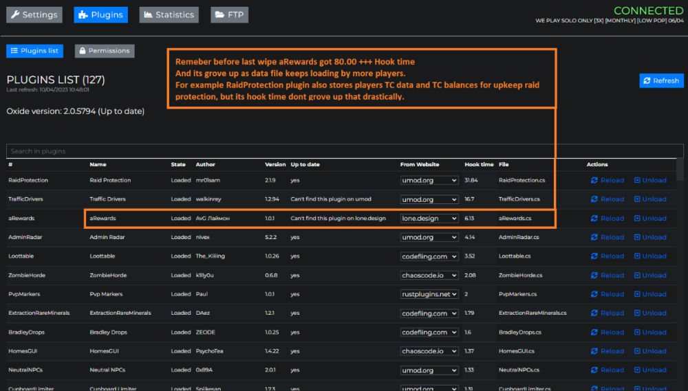Unload the BradleyDrops plugin
The height and width of the screenshot is (391, 688).
[649, 332]
